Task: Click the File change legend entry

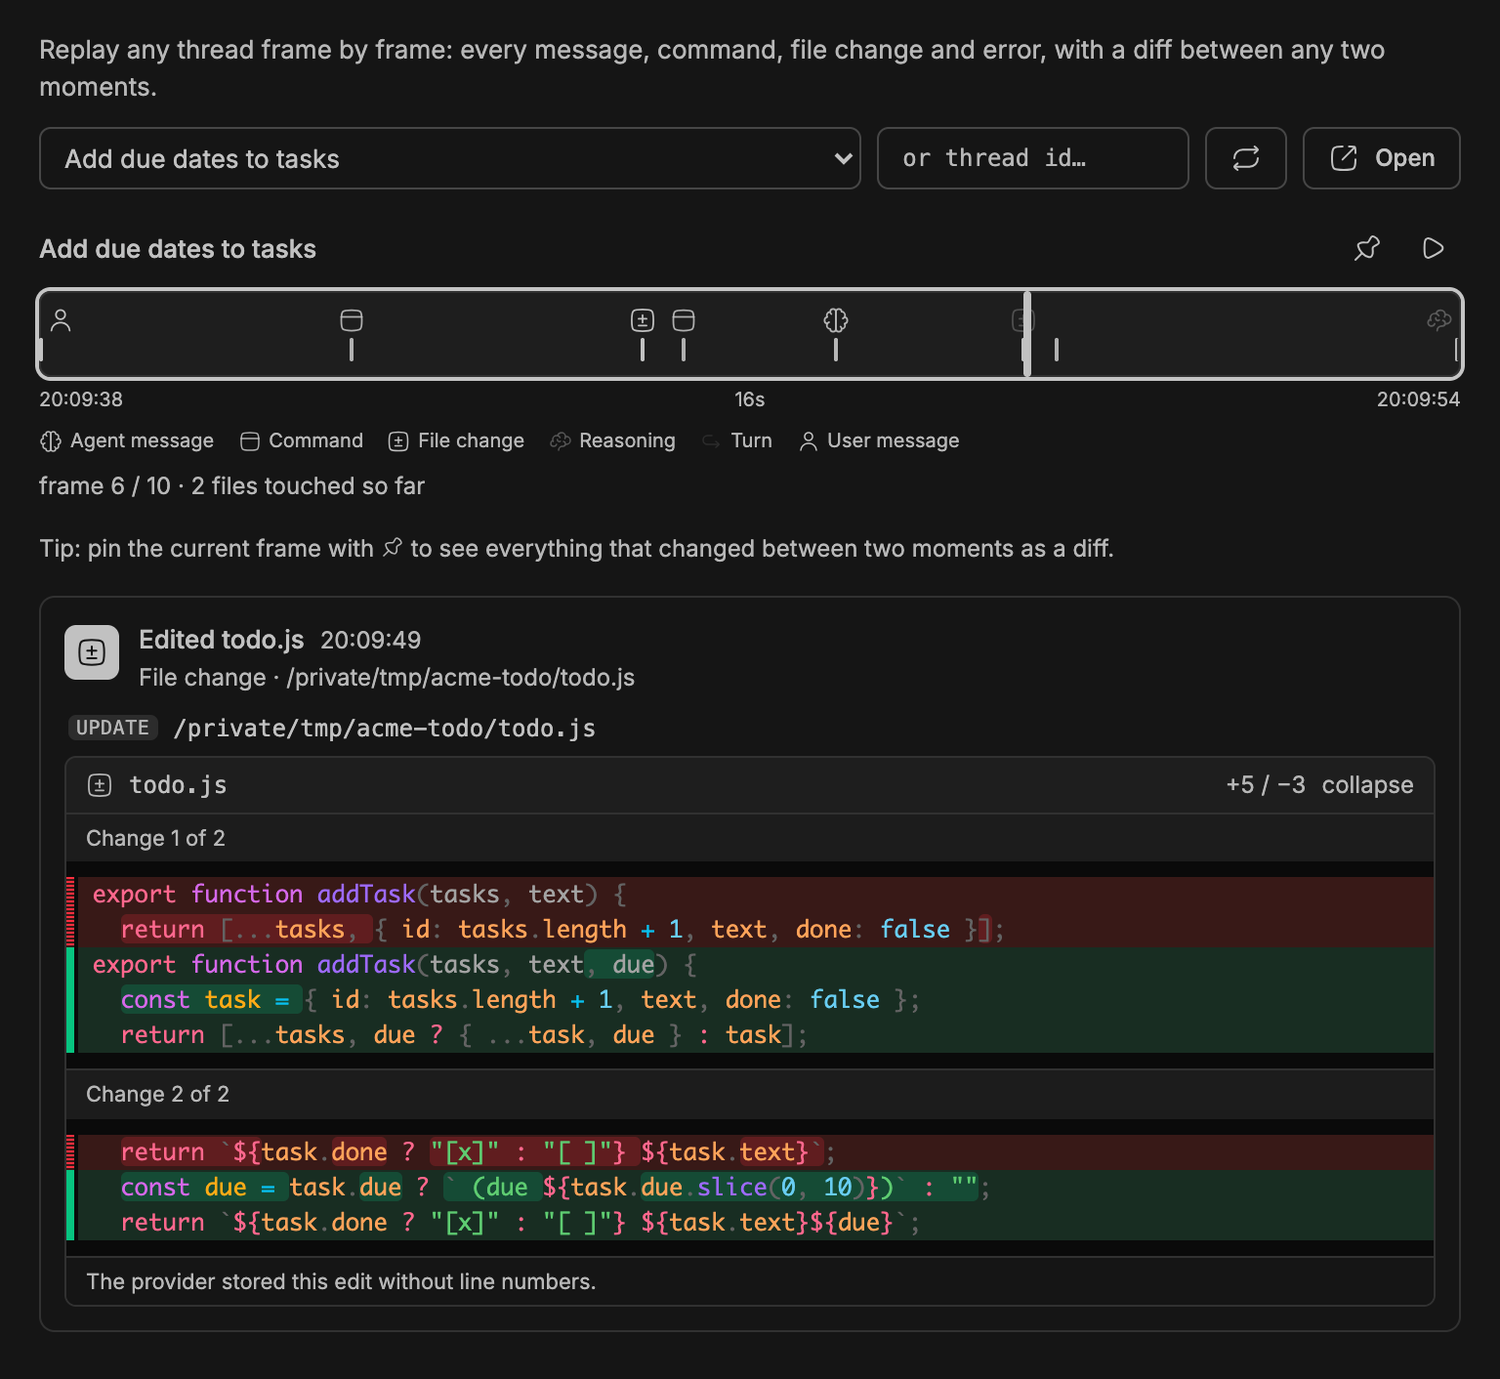Action: click(x=456, y=441)
